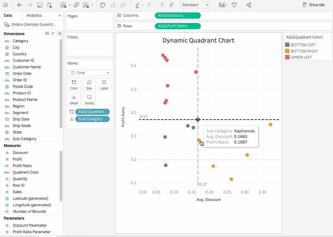This screenshot has height=237, width=333.
Task: Click the Show/Hide Cards icon
Action: pyautogui.click(x=222, y=5)
